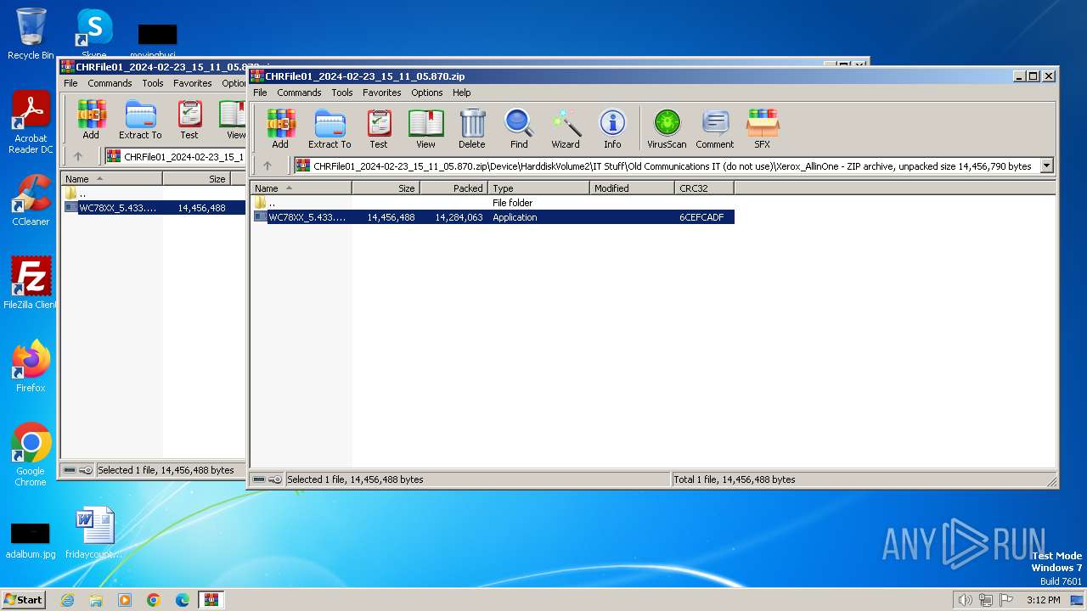Click the Delete trash can toolbar icon
Image resolution: width=1087 pixels, height=611 pixels.
pos(472,129)
